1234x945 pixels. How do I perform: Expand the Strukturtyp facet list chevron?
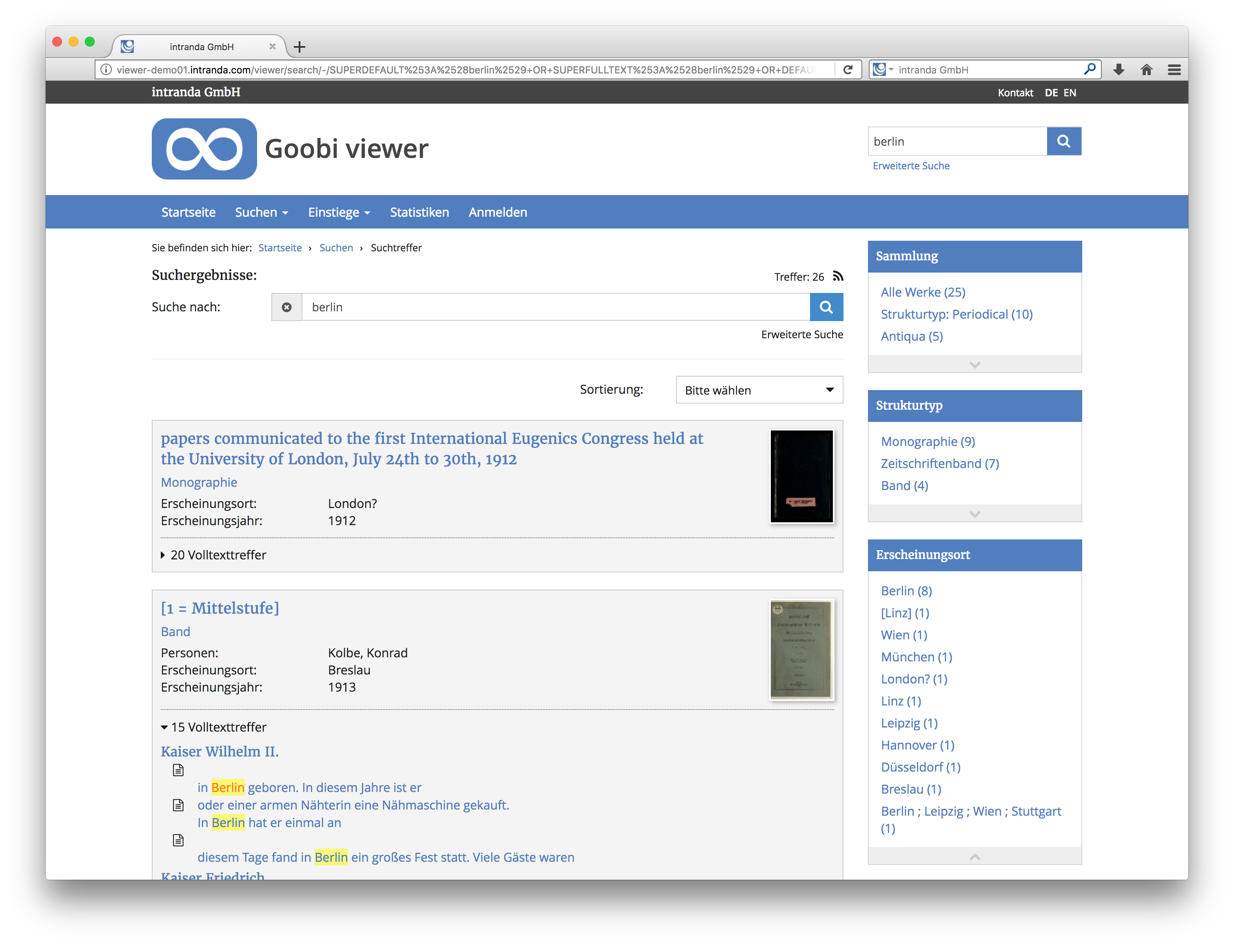point(975,514)
